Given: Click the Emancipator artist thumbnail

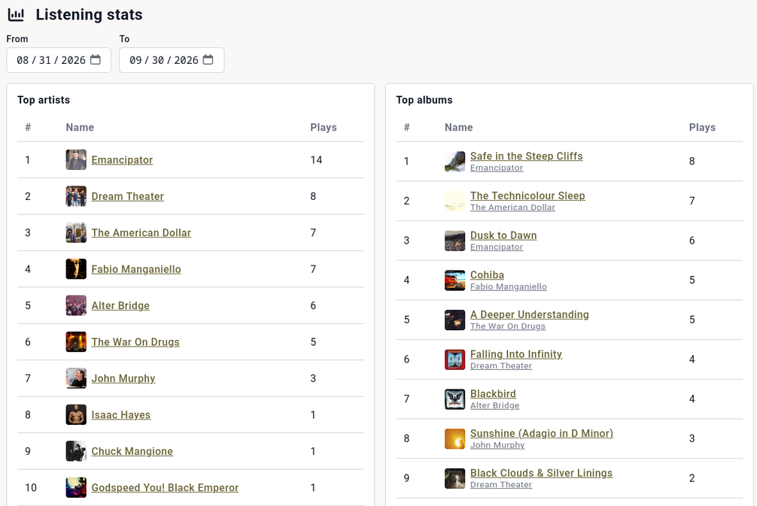Looking at the screenshot, I should pyautogui.click(x=76, y=159).
